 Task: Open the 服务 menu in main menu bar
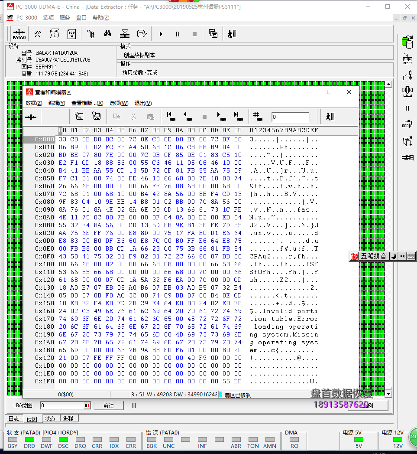point(65,18)
